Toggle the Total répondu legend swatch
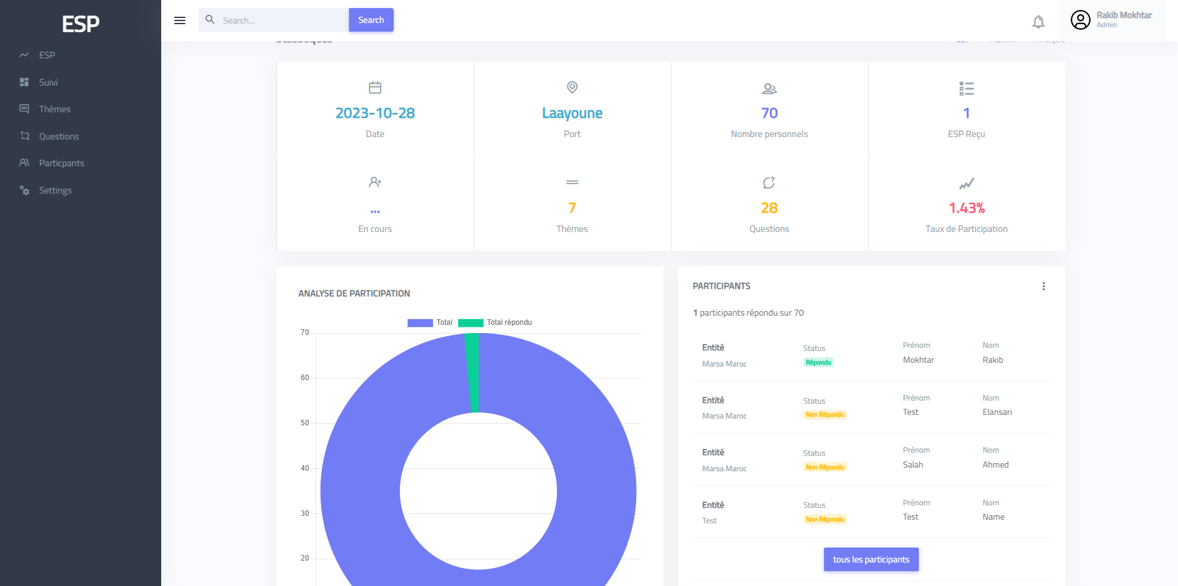 pos(471,322)
